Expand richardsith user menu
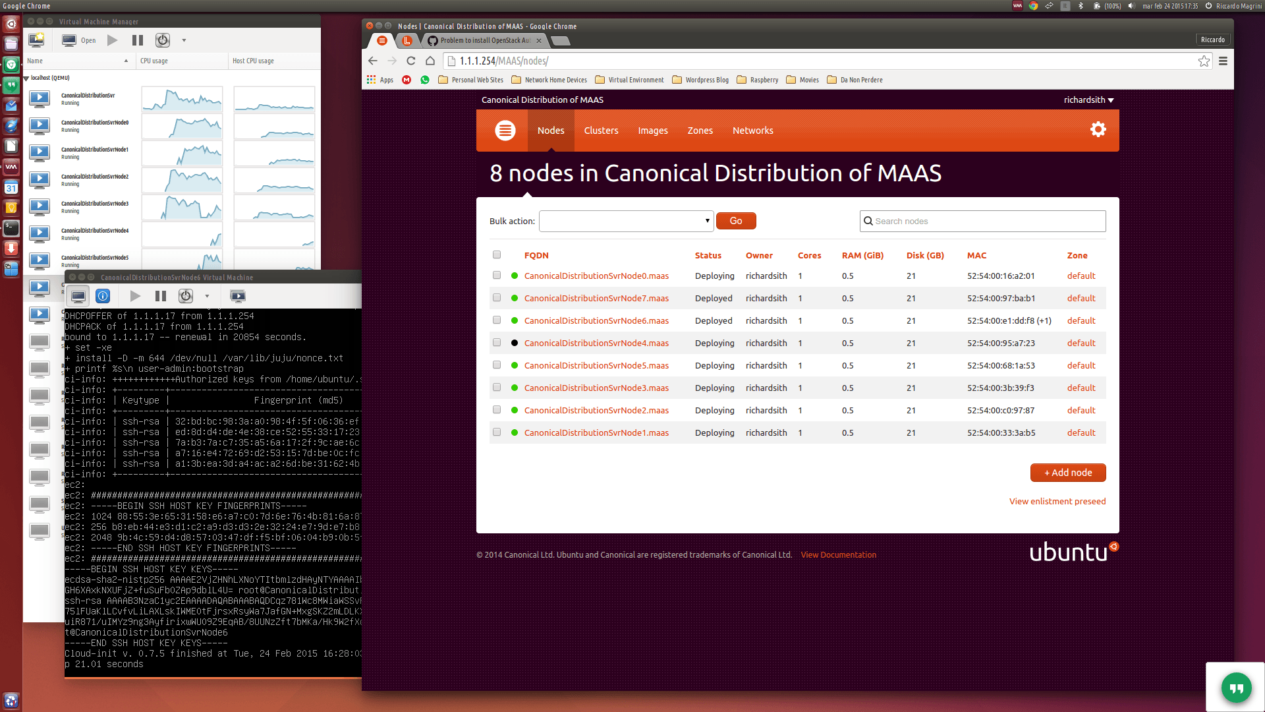The image size is (1265, 712). (x=1088, y=100)
